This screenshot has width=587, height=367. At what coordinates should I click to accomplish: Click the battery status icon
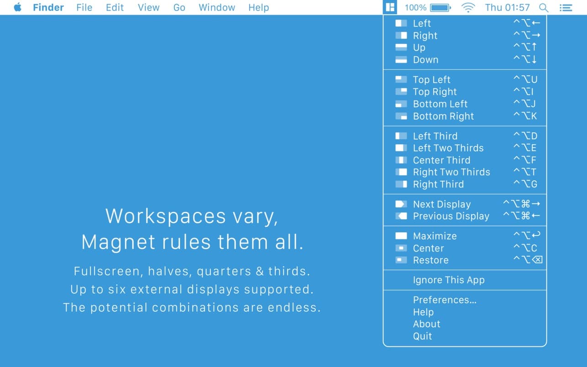click(439, 7)
